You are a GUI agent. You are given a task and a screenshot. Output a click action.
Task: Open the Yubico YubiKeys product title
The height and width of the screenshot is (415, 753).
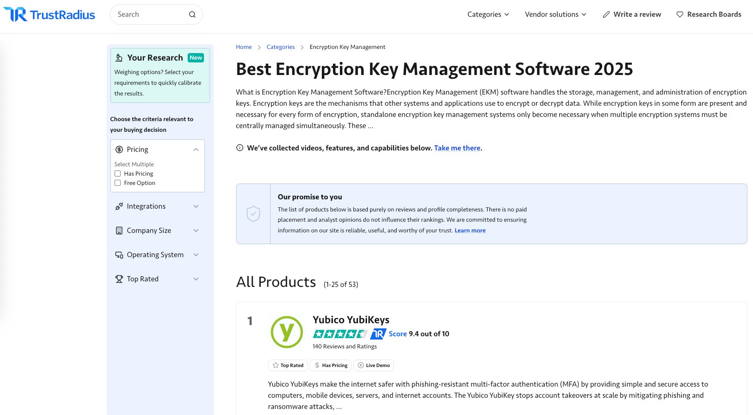351,320
